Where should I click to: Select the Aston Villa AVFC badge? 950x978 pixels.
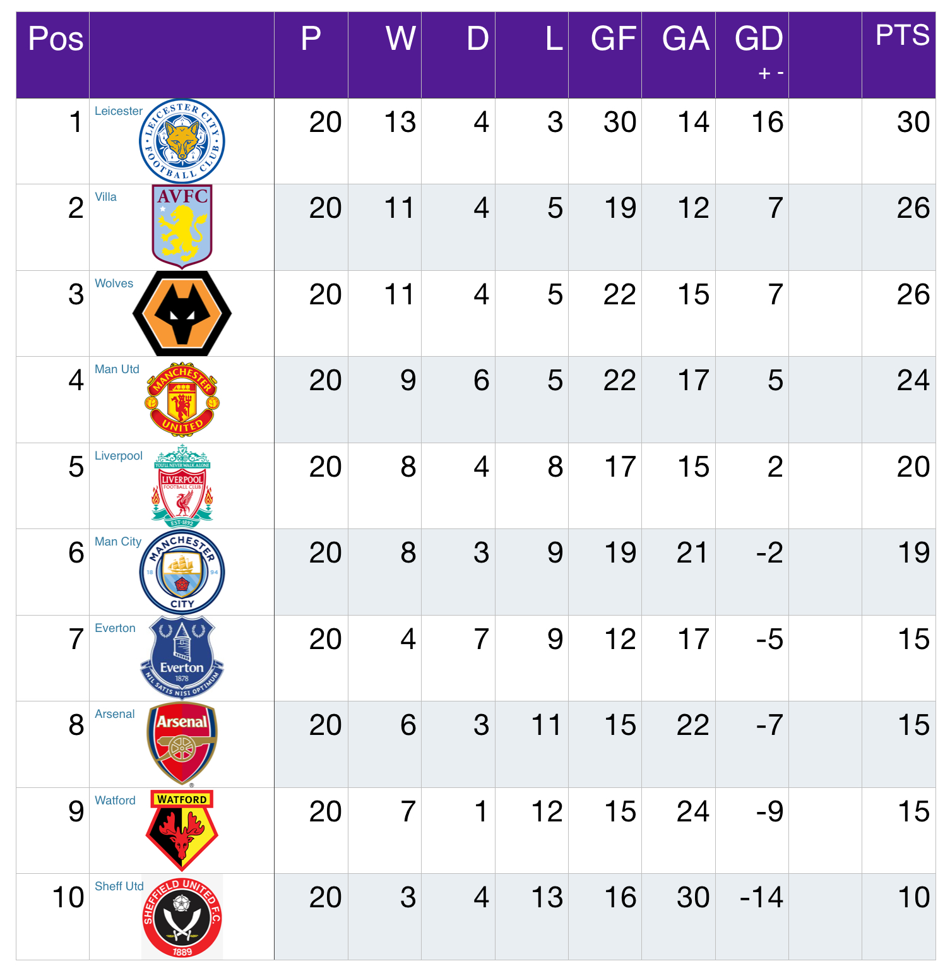coord(182,227)
